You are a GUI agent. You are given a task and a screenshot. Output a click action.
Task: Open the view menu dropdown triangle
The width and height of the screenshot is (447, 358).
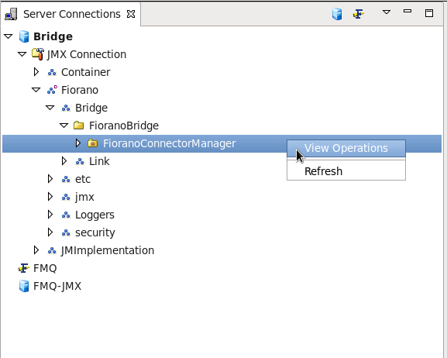point(387,12)
